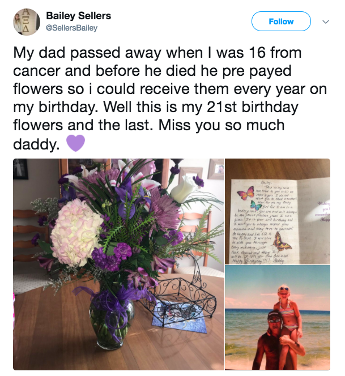Click the yellow butterfly near letter bottom
Screen dimensions: 345x376
point(282,241)
